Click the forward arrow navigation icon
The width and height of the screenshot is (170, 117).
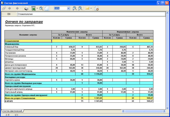[x=17, y=8]
